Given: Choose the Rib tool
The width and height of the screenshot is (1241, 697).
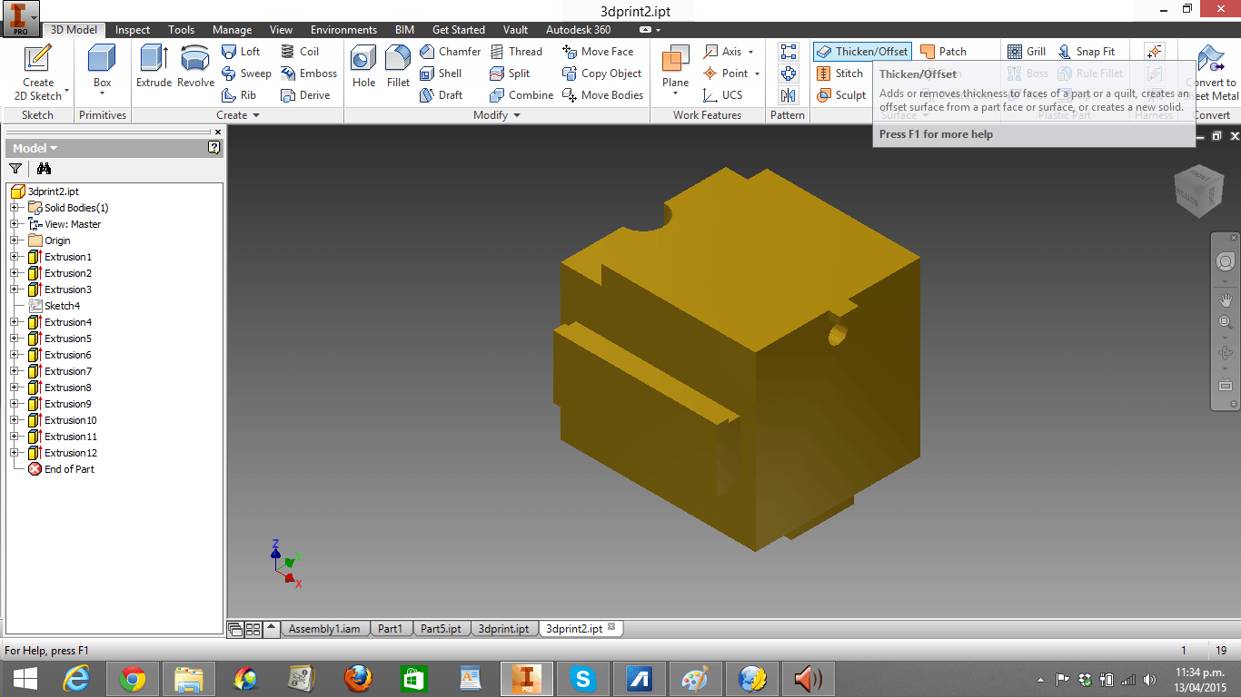Looking at the screenshot, I should point(240,95).
